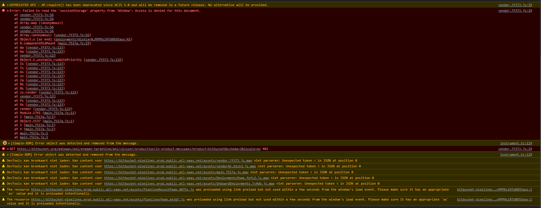The width and height of the screenshot is (541, 208).
Task: Open vendor.7f373.js:123 link in As row
Action: click(45, 71)
